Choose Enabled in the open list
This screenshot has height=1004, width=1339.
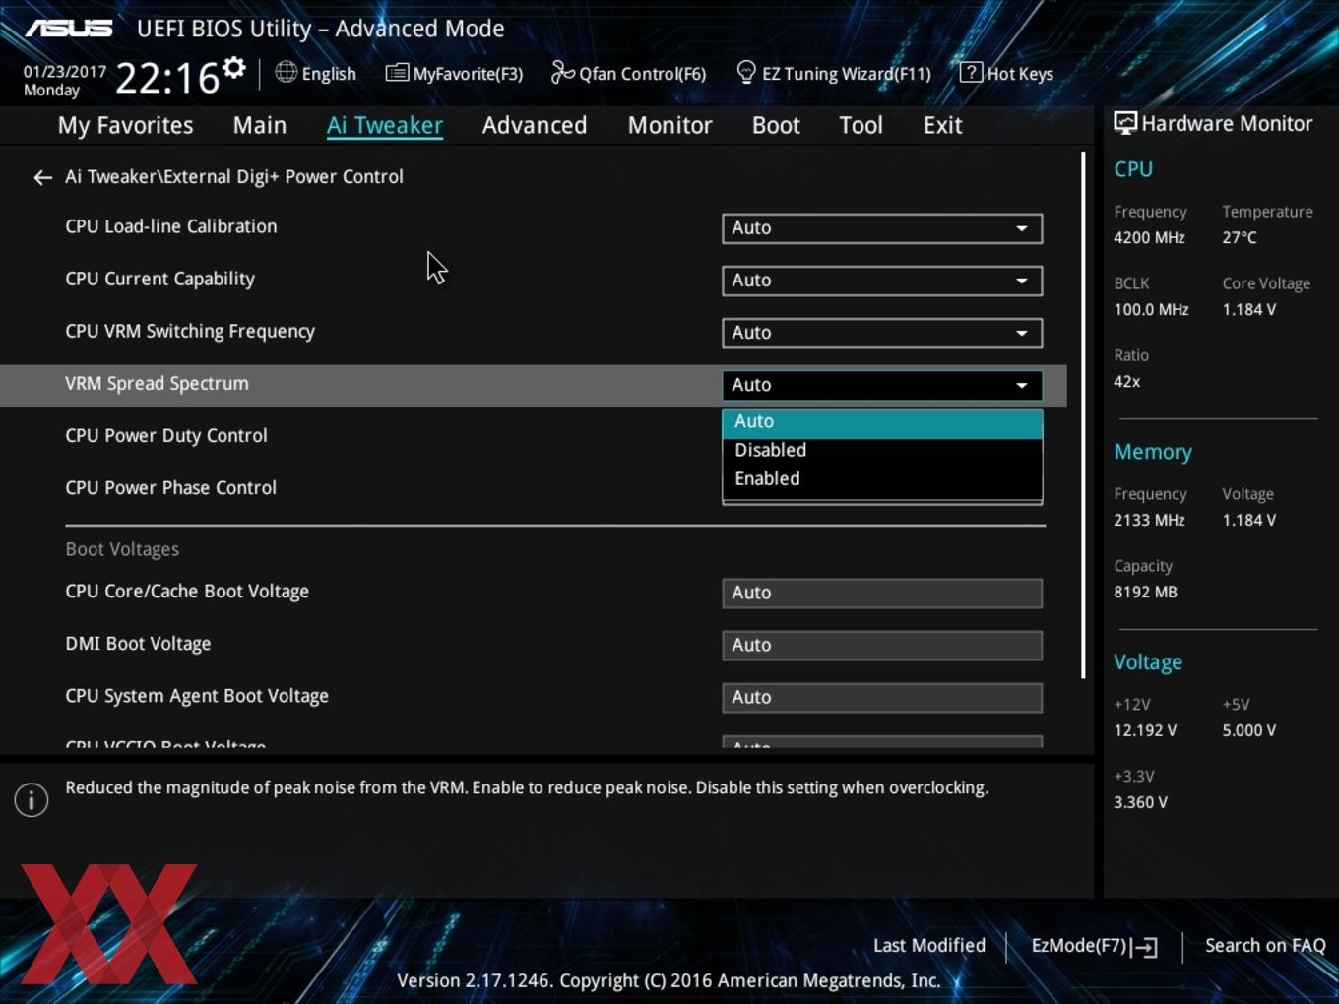882,478
